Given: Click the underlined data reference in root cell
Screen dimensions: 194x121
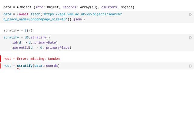Looking at the screenshot, I should 38,66.
